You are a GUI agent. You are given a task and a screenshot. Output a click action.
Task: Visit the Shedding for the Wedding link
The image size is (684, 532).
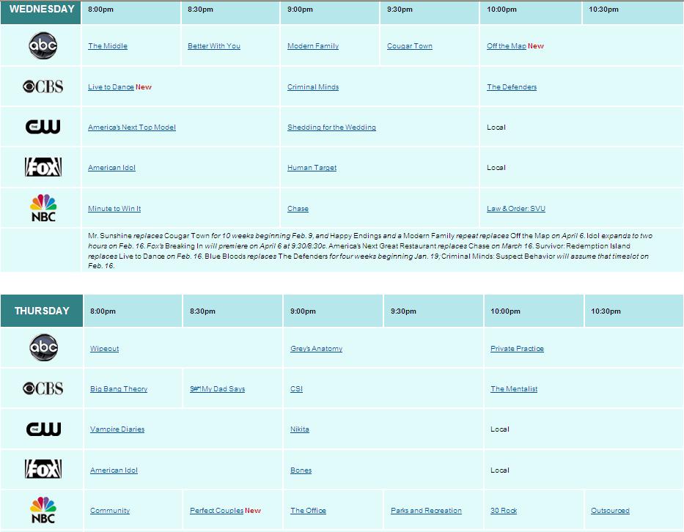[x=331, y=128]
